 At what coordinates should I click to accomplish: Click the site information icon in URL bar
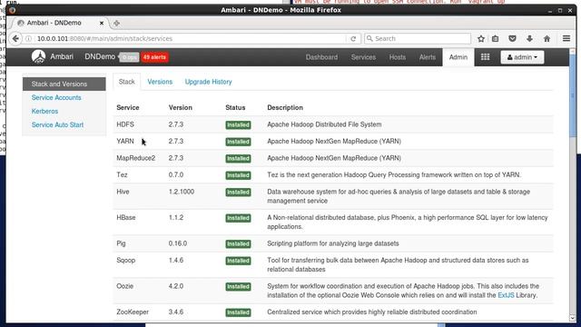[x=28, y=38]
